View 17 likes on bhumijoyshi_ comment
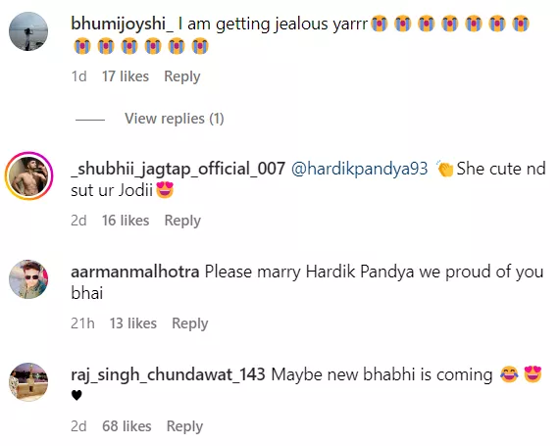The height and width of the screenshot is (446, 560). [x=126, y=76]
